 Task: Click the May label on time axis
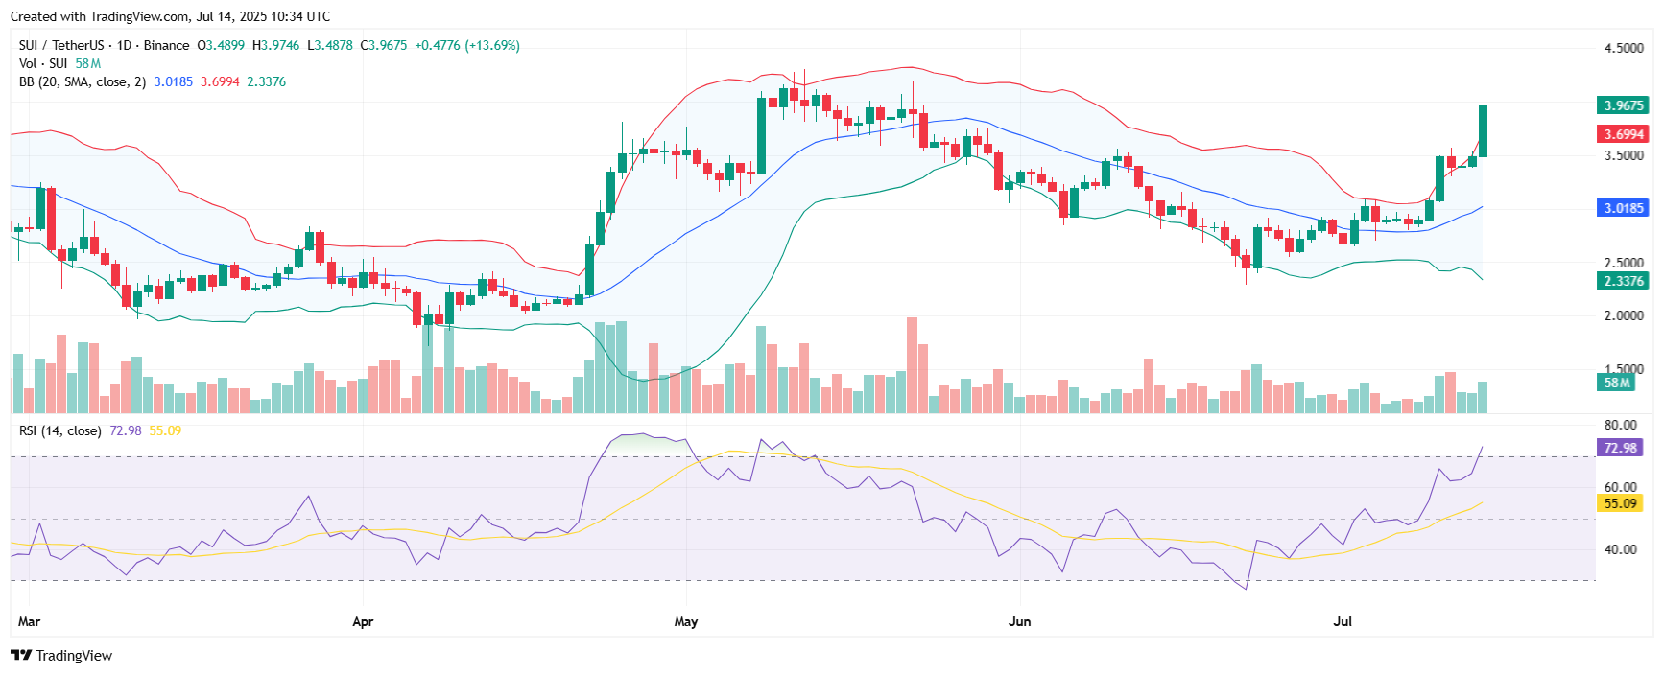pyautogui.click(x=686, y=621)
